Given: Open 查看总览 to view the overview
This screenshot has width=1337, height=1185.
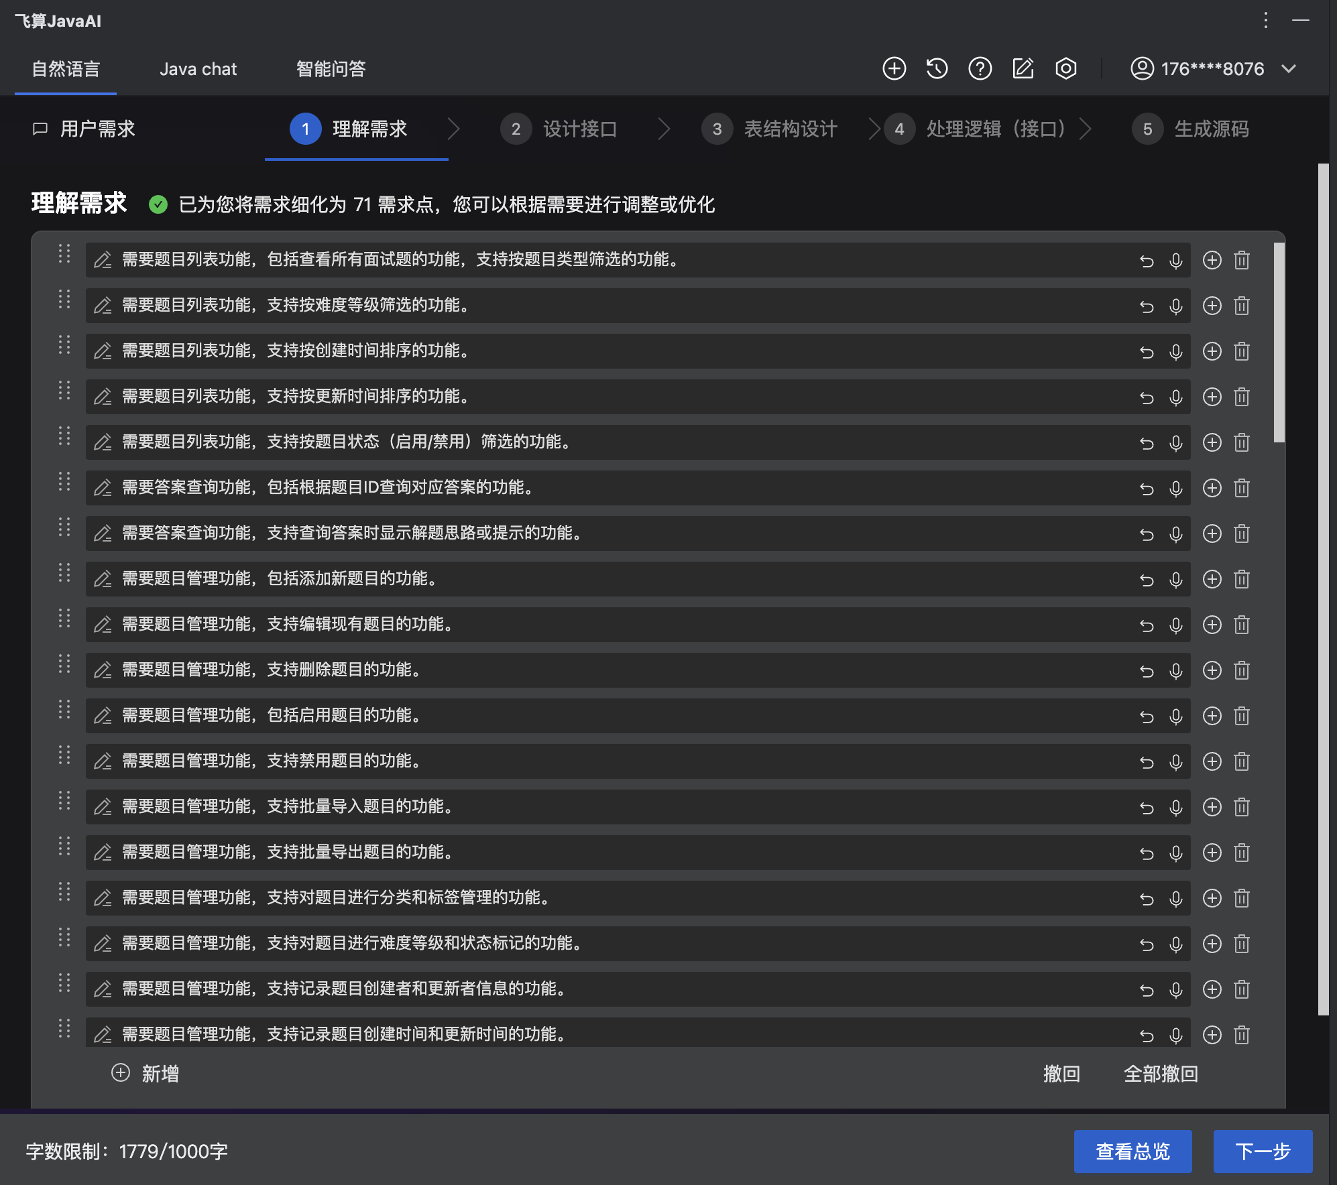Looking at the screenshot, I should pyautogui.click(x=1132, y=1151).
